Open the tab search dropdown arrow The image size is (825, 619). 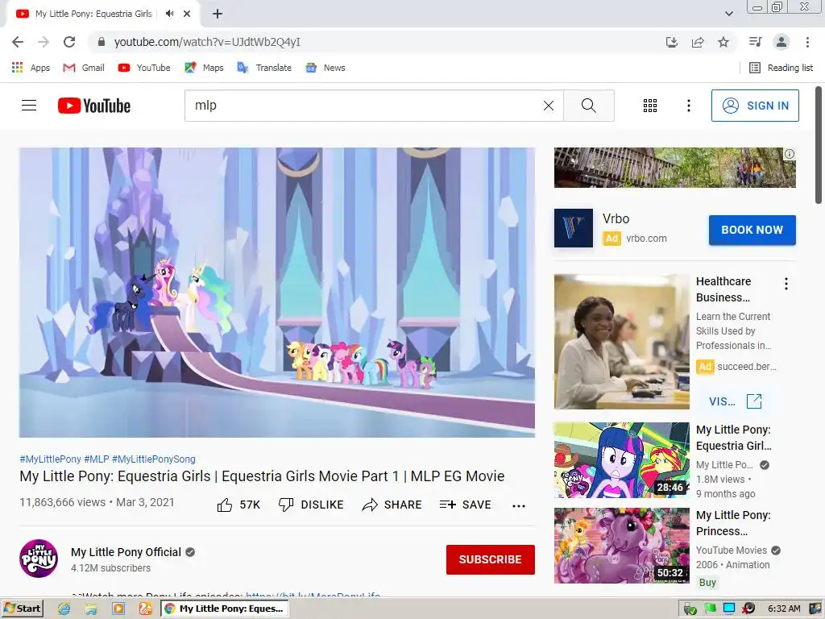pos(728,14)
